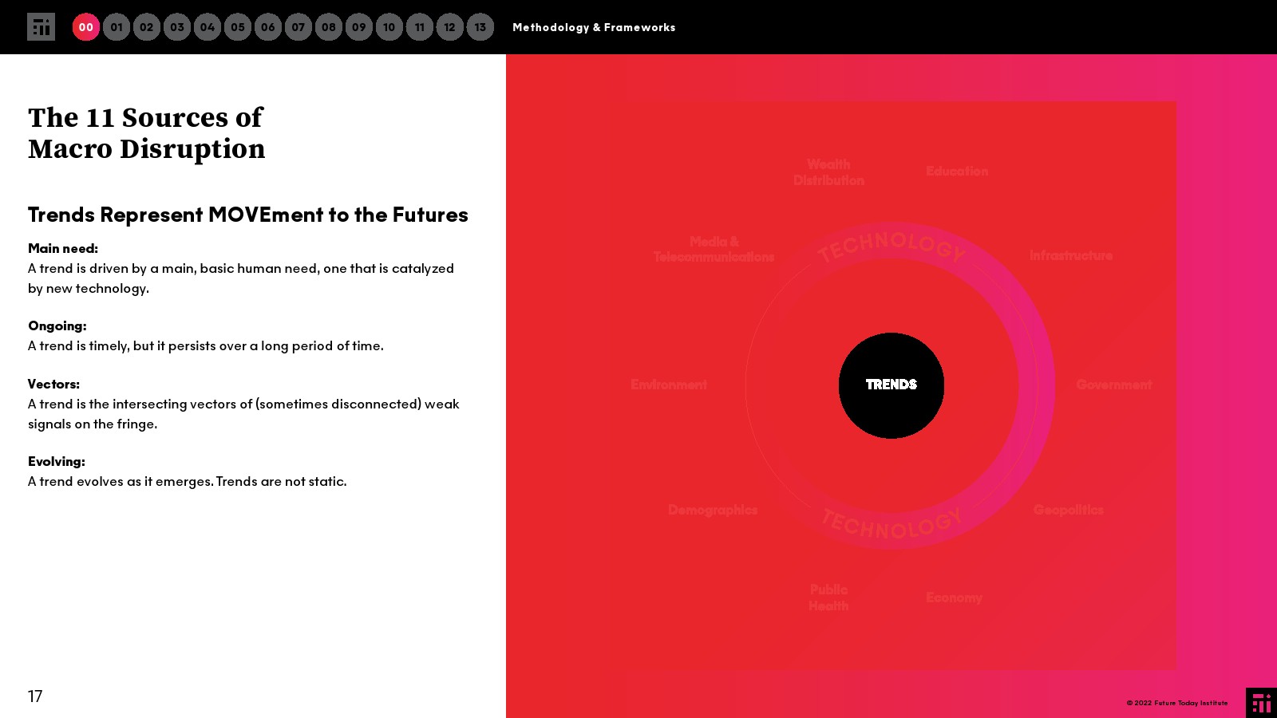Viewport: 1277px width, 718px height.
Task: Select section 00 in the navigation bar
Action: 86,27
